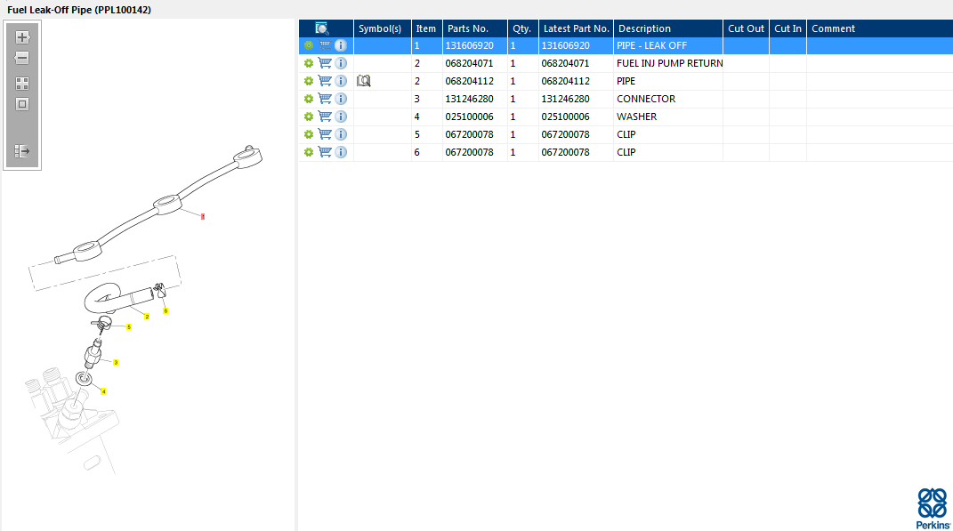
Task: Add part 068204112 PIPE to cart
Action: 325,81
